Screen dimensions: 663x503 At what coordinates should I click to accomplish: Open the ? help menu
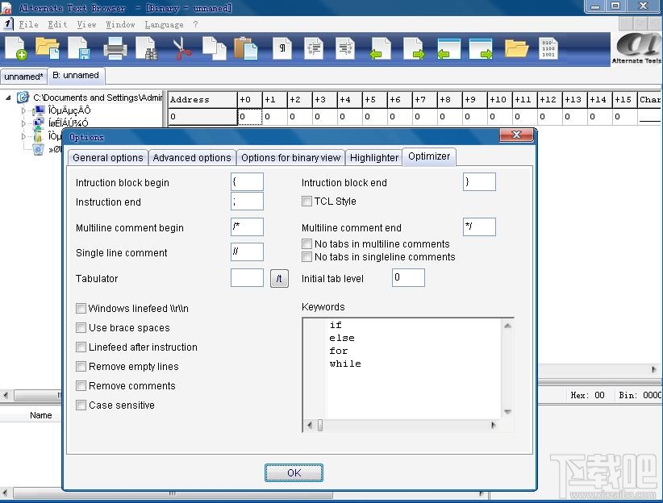(x=195, y=24)
